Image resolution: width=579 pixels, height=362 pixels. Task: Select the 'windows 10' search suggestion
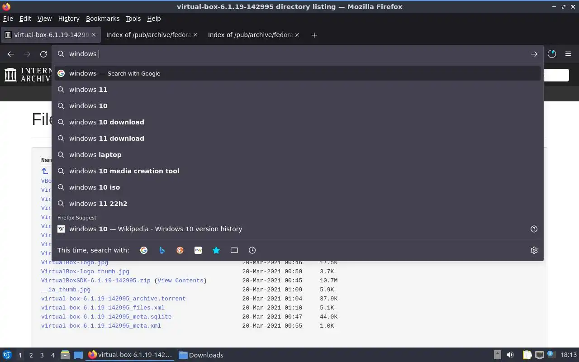[298, 106]
